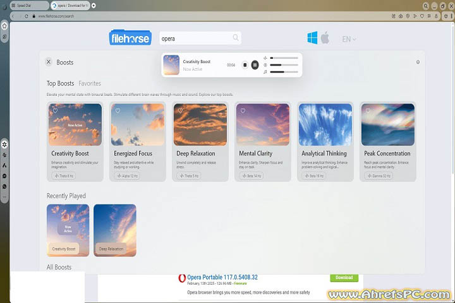The width and height of the screenshot is (455, 303).
Task: Go back to previous page
Action: pos(13,16)
